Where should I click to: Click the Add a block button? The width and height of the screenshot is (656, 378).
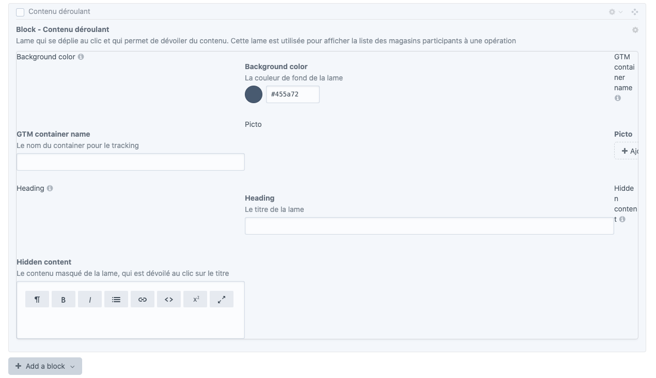41,366
